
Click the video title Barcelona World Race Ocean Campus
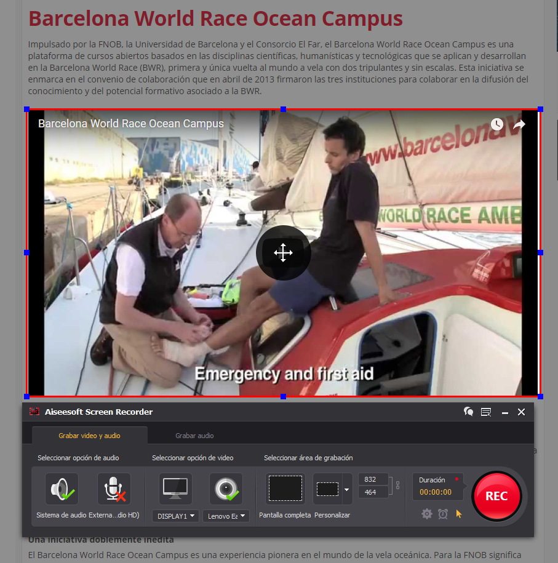point(130,124)
